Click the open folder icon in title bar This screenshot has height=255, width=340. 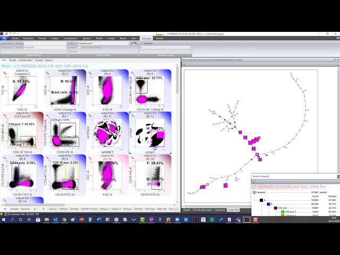point(6,33)
